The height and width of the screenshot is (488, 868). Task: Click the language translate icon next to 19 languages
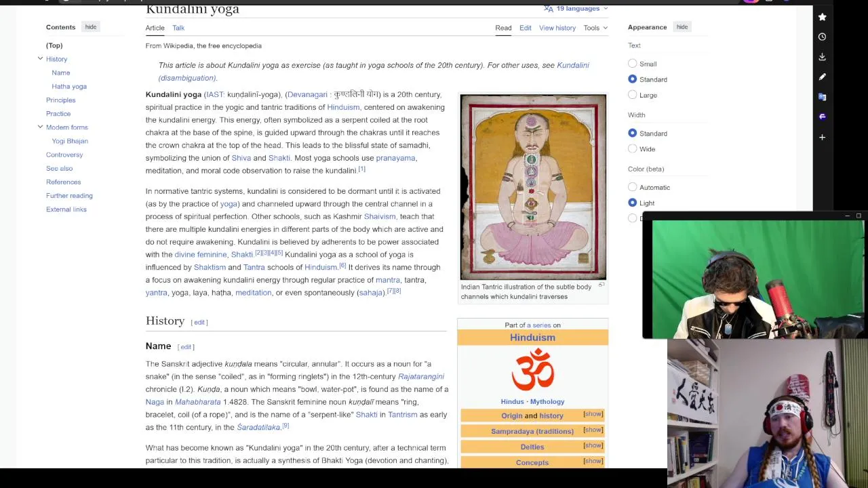[548, 8]
